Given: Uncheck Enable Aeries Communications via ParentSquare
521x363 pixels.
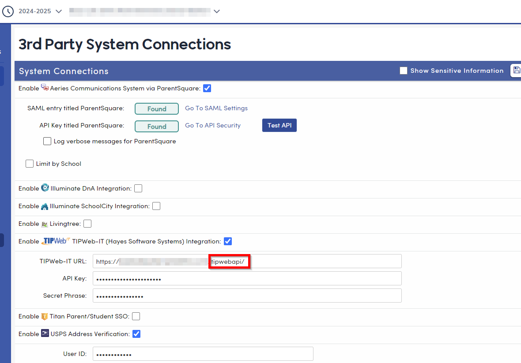Looking at the screenshot, I should point(207,88).
